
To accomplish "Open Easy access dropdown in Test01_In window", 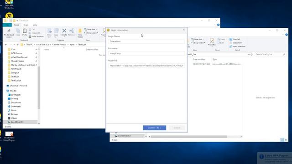I will (91, 33).
